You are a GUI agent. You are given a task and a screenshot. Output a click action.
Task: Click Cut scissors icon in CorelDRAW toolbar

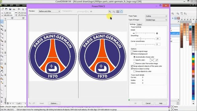[19, 9]
